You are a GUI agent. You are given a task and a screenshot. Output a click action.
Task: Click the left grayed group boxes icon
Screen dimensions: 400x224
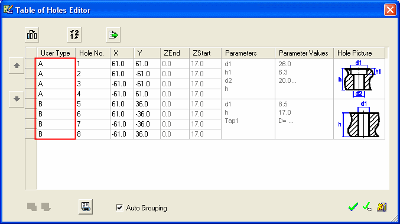click(32, 207)
